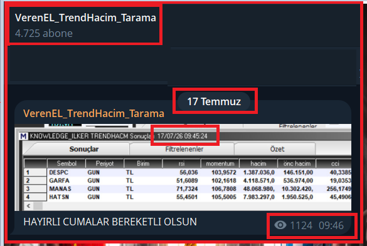Sort by the Birim column header
367x246 pixels.
(x=143, y=163)
